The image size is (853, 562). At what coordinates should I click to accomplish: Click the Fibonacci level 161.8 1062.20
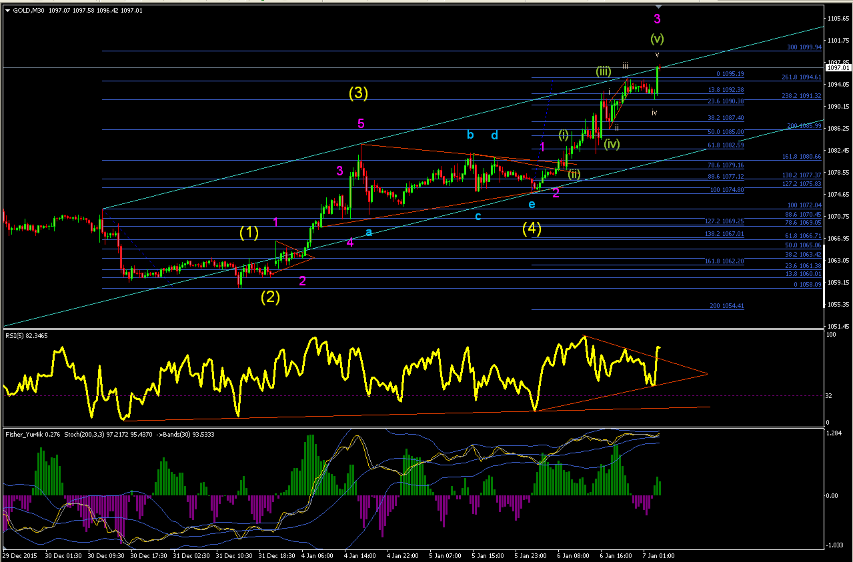click(x=724, y=261)
